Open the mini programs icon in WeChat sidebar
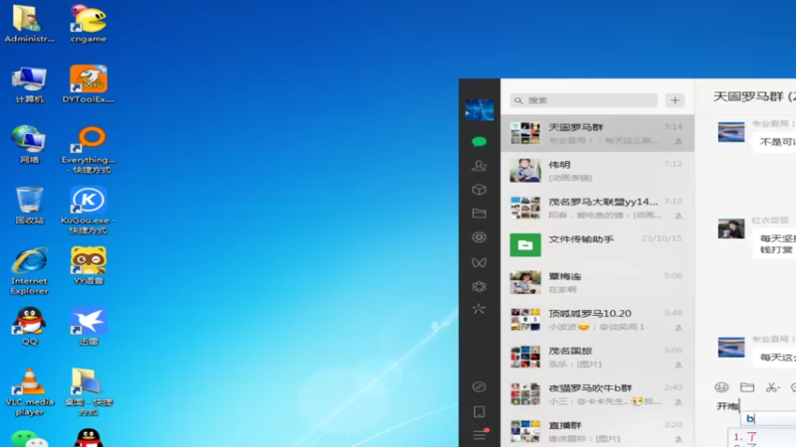Screen dimensions: 796x447 (x=480, y=386)
